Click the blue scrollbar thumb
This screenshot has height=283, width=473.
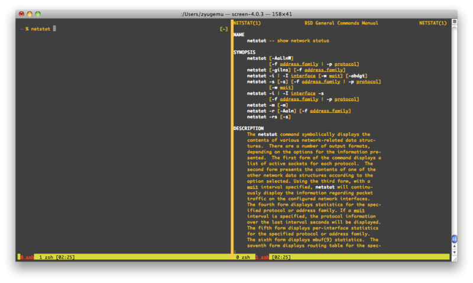(x=454, y=239)
